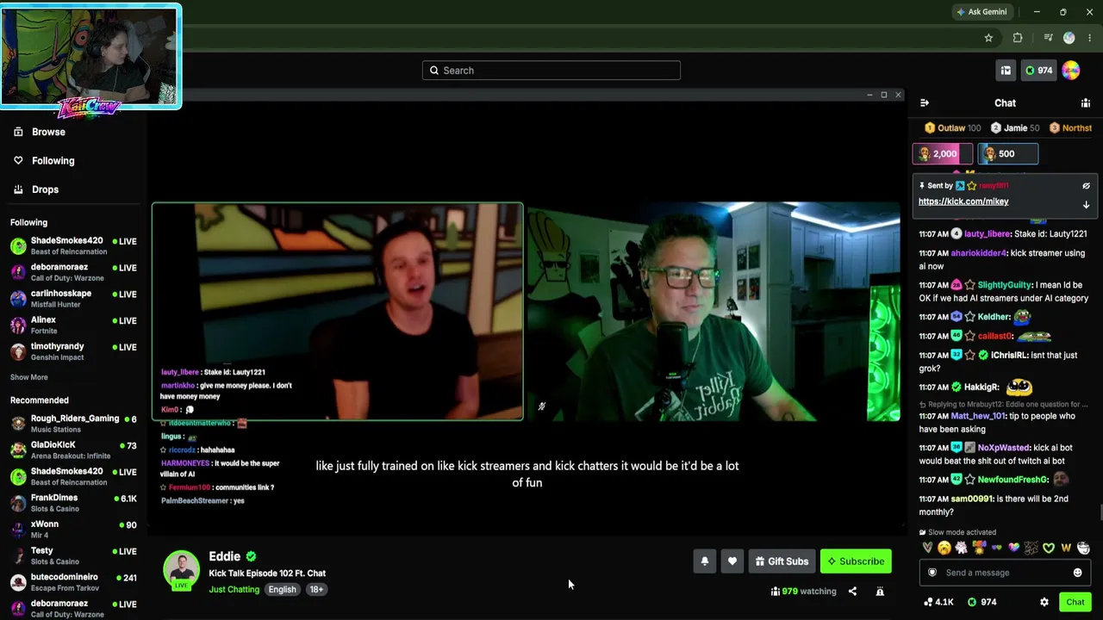Click username NewfoundFreshG in chat
Viewport: 1103px width, 620px height.
pyautogui.click(x=1013, y=480)
